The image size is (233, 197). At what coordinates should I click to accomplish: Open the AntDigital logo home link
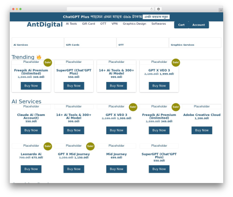pyautogui.click(x=45, y=25)
